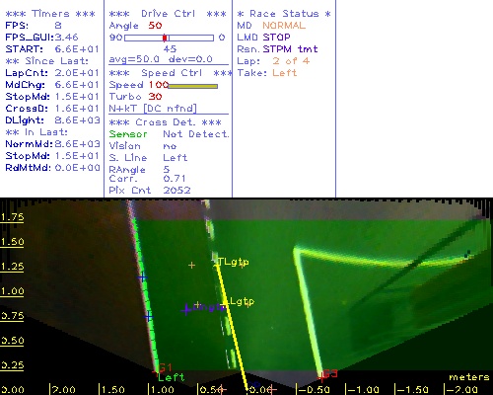493x395 pixels.
Task: Click the yellow cross left of TLgtp
Action: tap(192, 265)
